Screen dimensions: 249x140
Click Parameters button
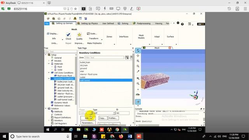tap(88, 123)
